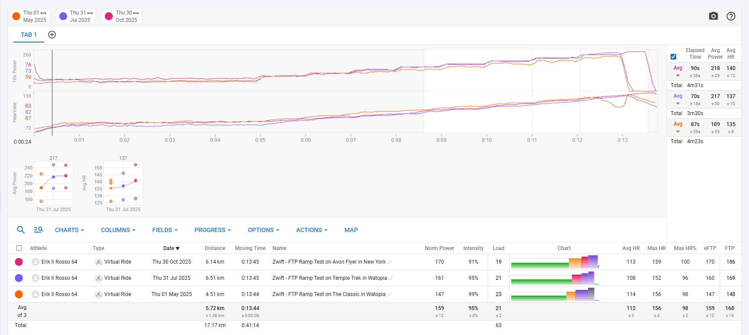
Task: Open the help question mark icon
Action: pyautogui.click(x=731, y=16)
